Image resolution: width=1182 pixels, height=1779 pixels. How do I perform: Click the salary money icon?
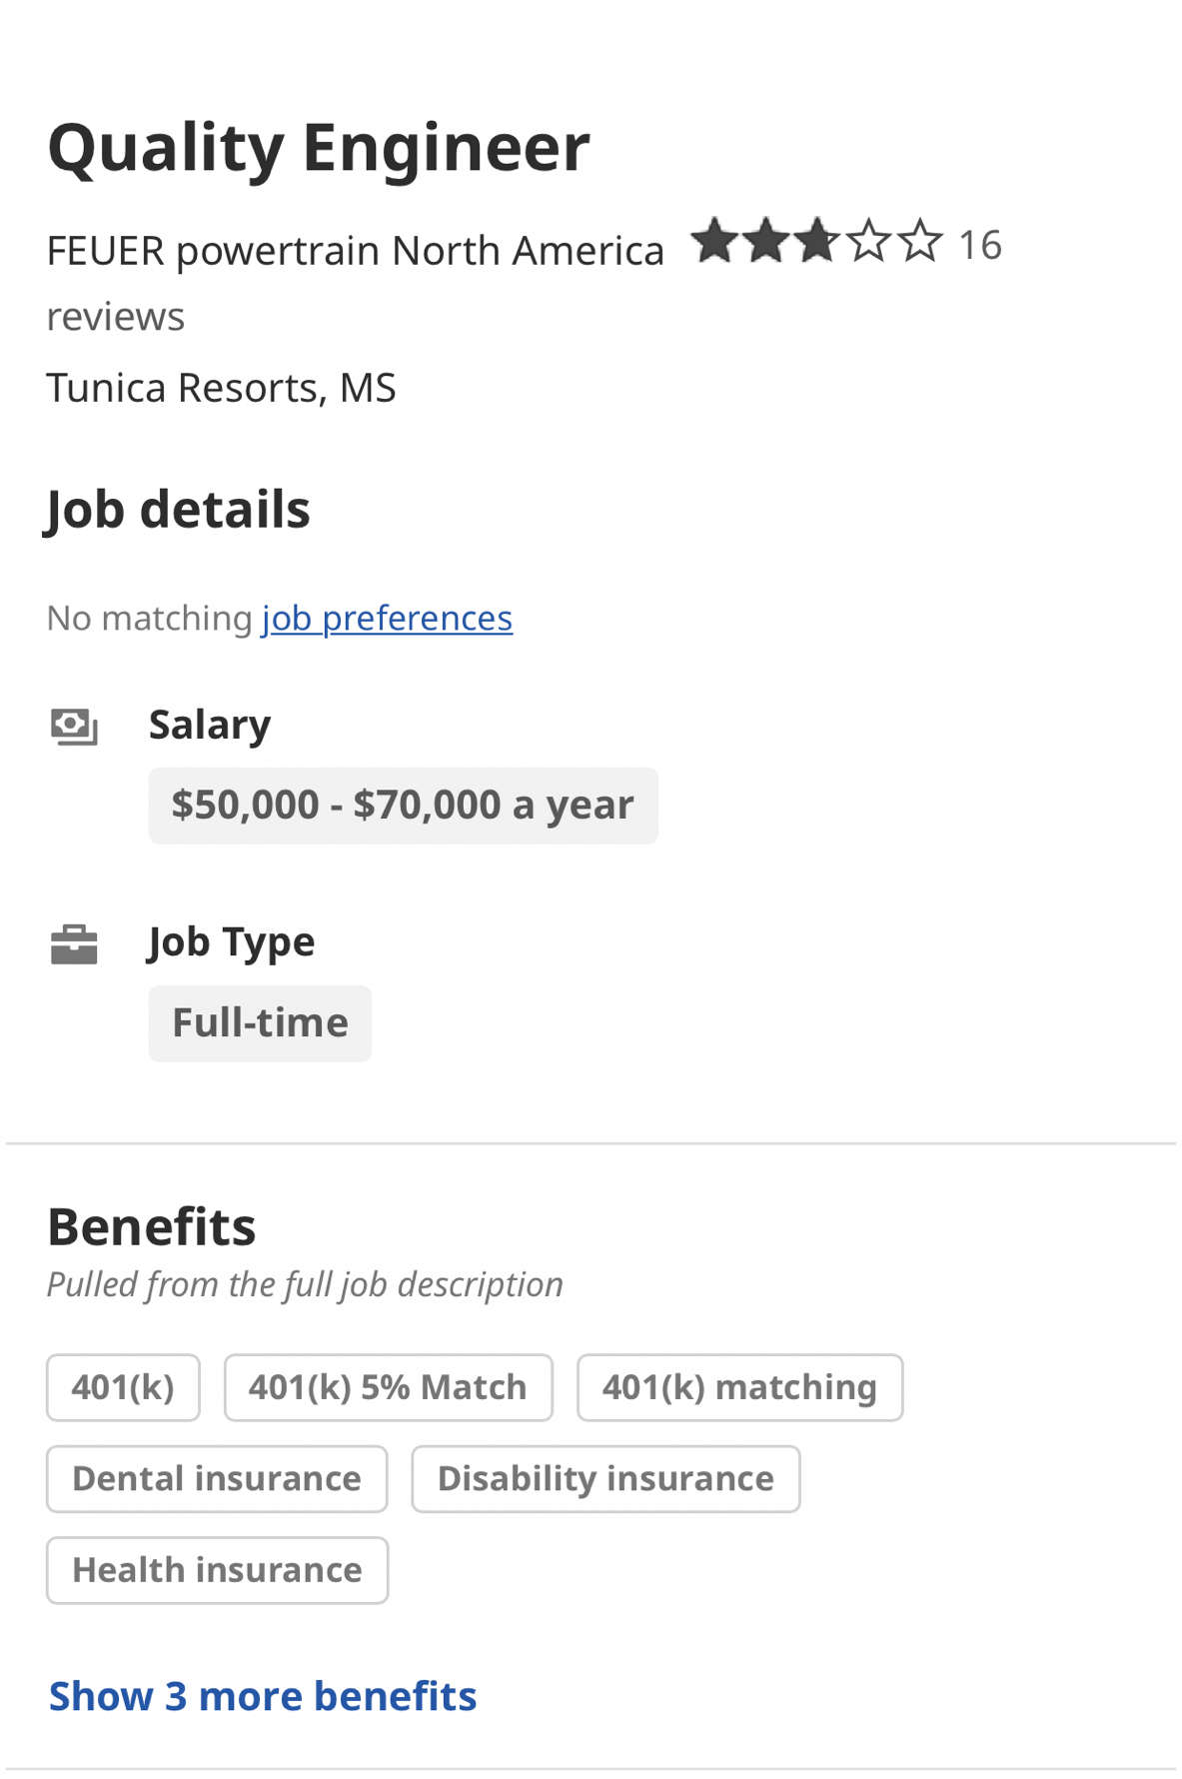point(74,727)
